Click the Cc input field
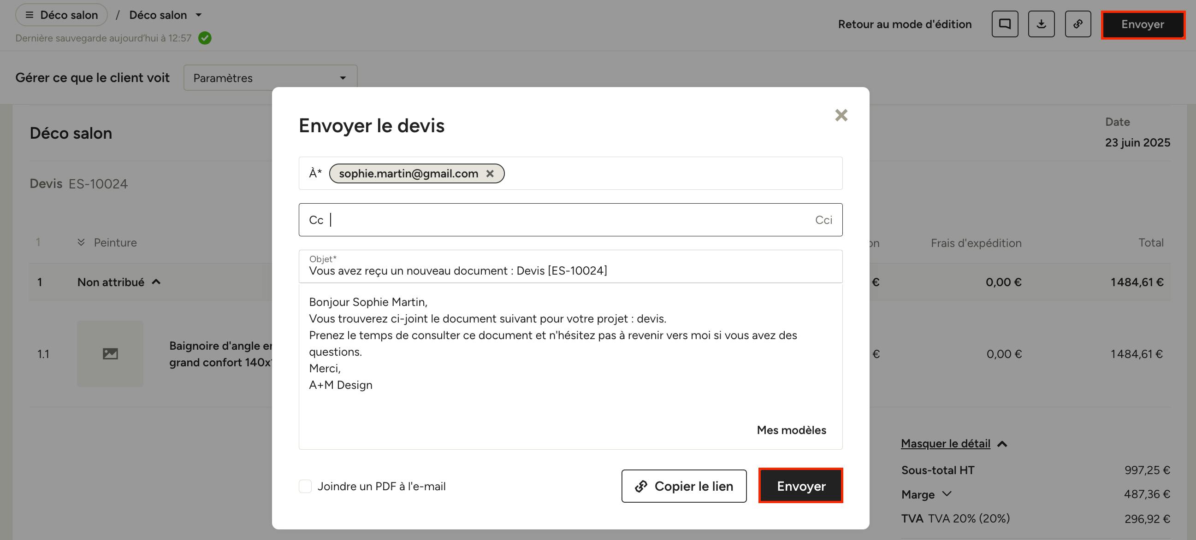Screen dimensions: 1196x540 pyautogui.click(x=571, y=220)
